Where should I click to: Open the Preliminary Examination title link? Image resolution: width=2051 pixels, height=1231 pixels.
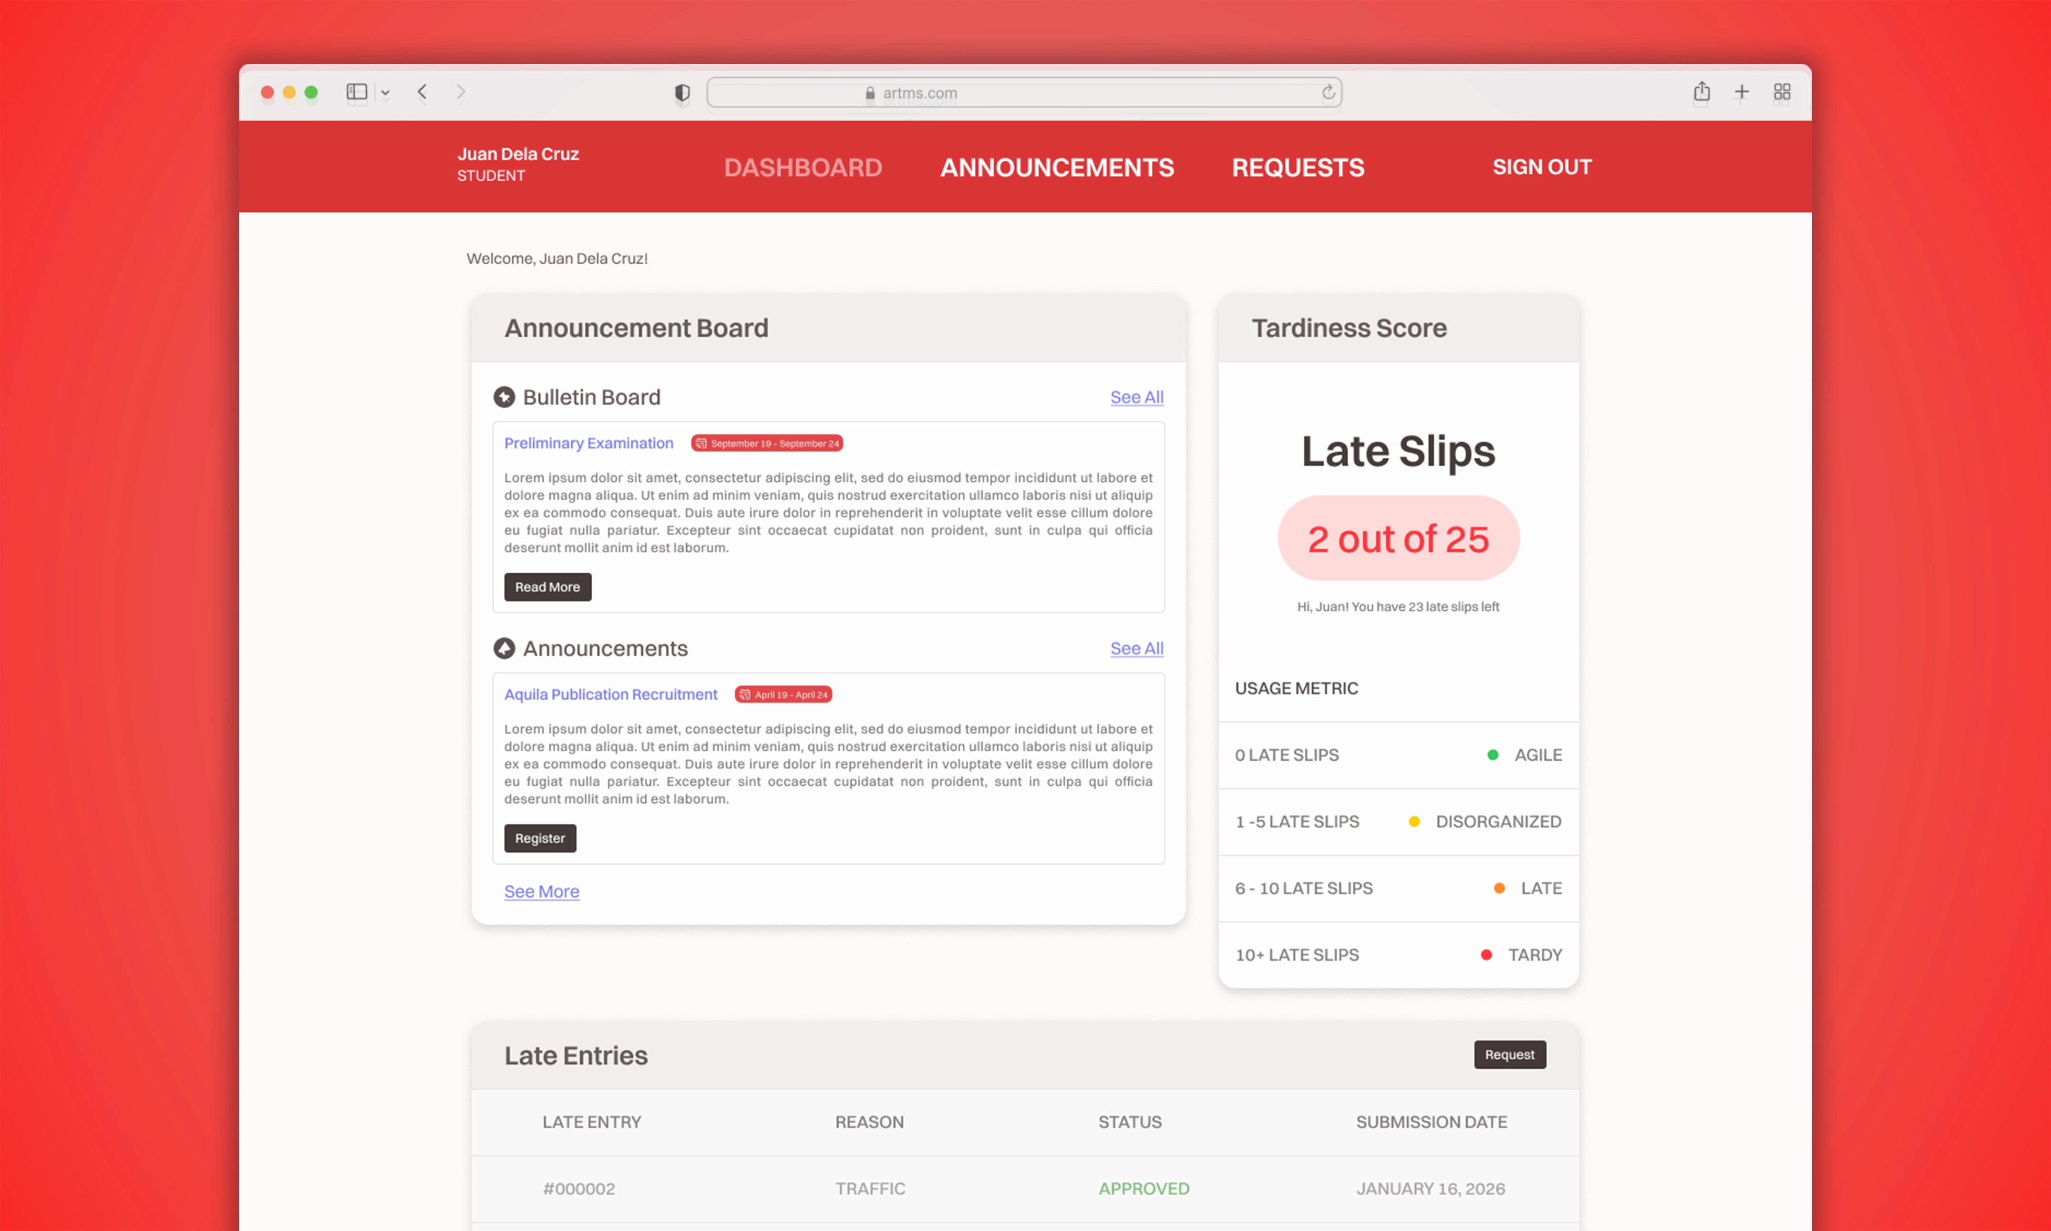(588, 443)
